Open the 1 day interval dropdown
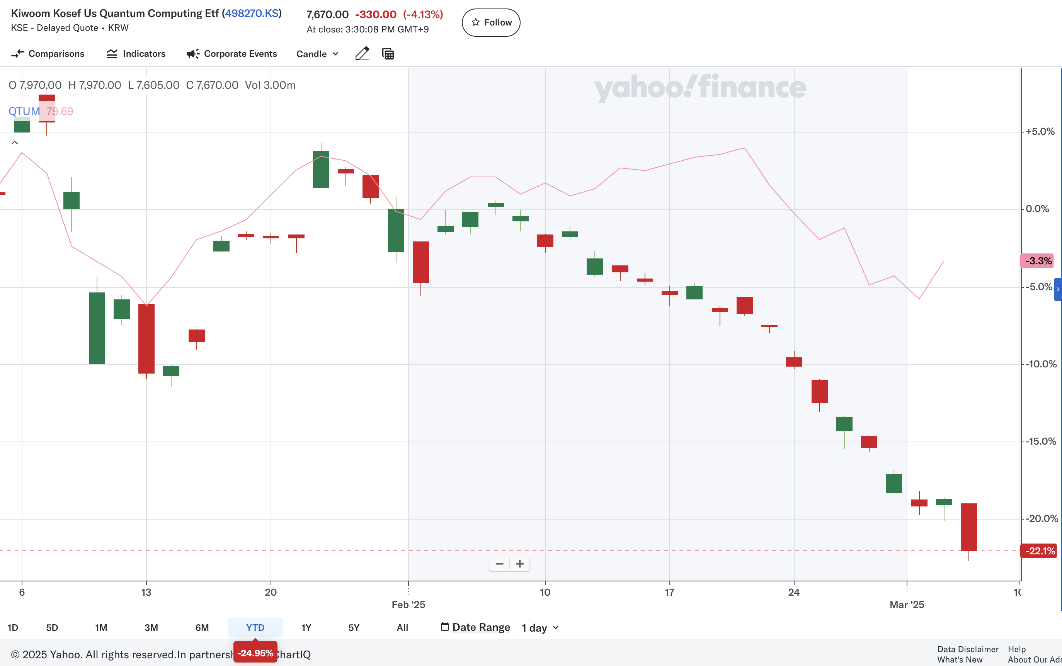Screen dimensions: 1062x666 [540, 627]
